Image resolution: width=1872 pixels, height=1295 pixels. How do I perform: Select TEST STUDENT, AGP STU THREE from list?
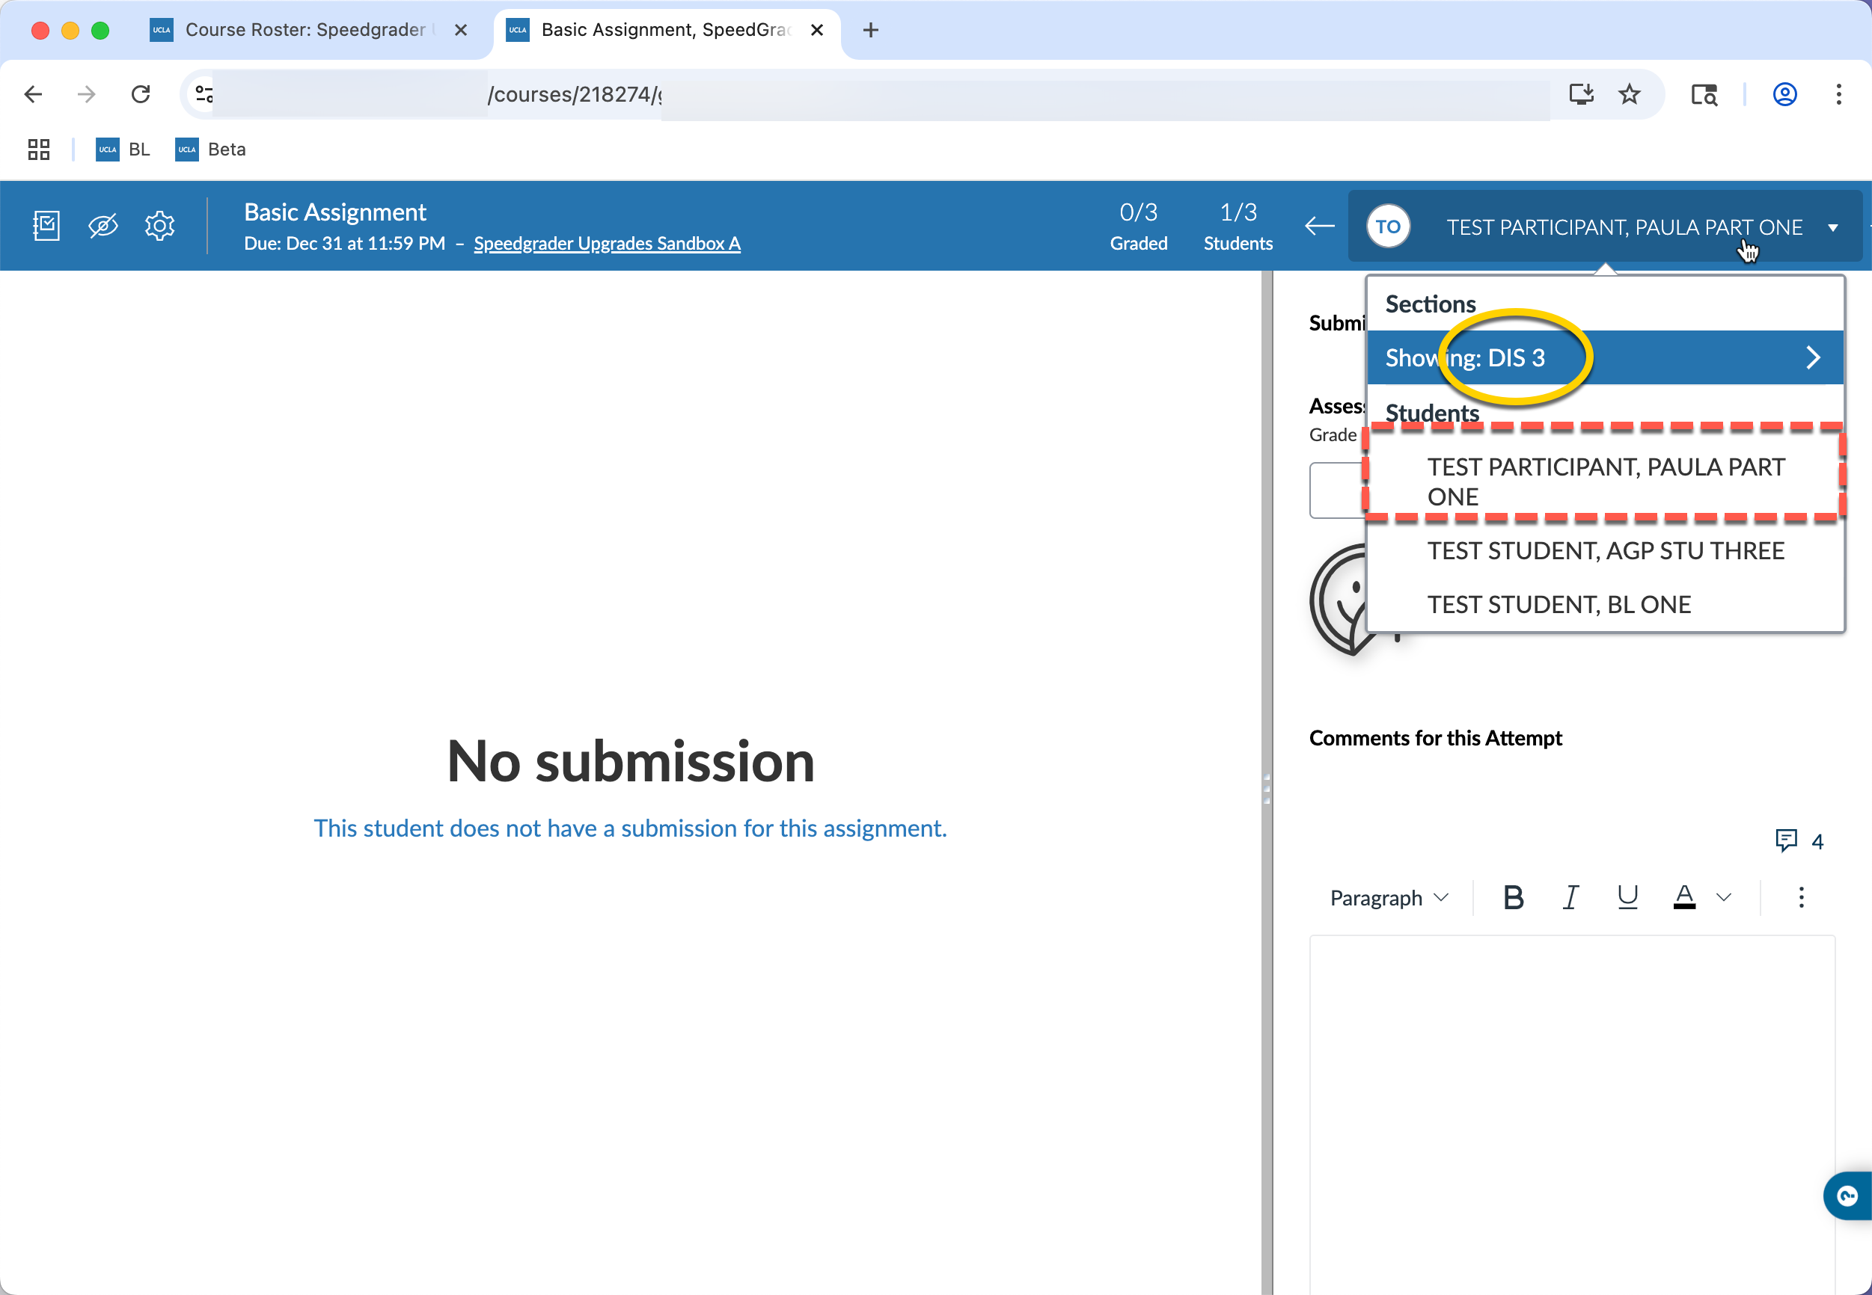pos(1605,550)
